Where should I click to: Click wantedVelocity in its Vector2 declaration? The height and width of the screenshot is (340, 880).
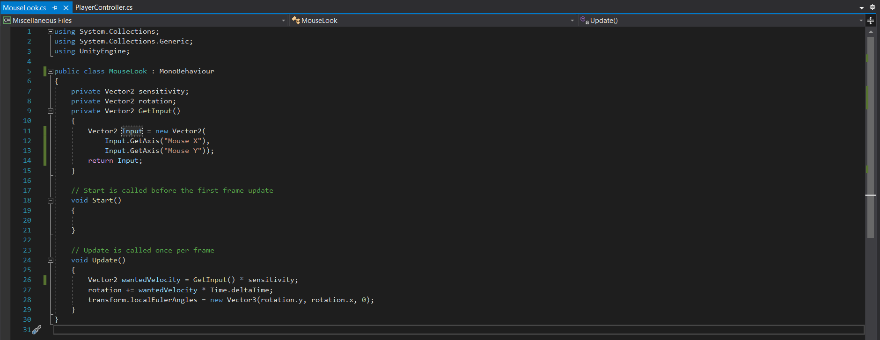[x=151, y=280]
